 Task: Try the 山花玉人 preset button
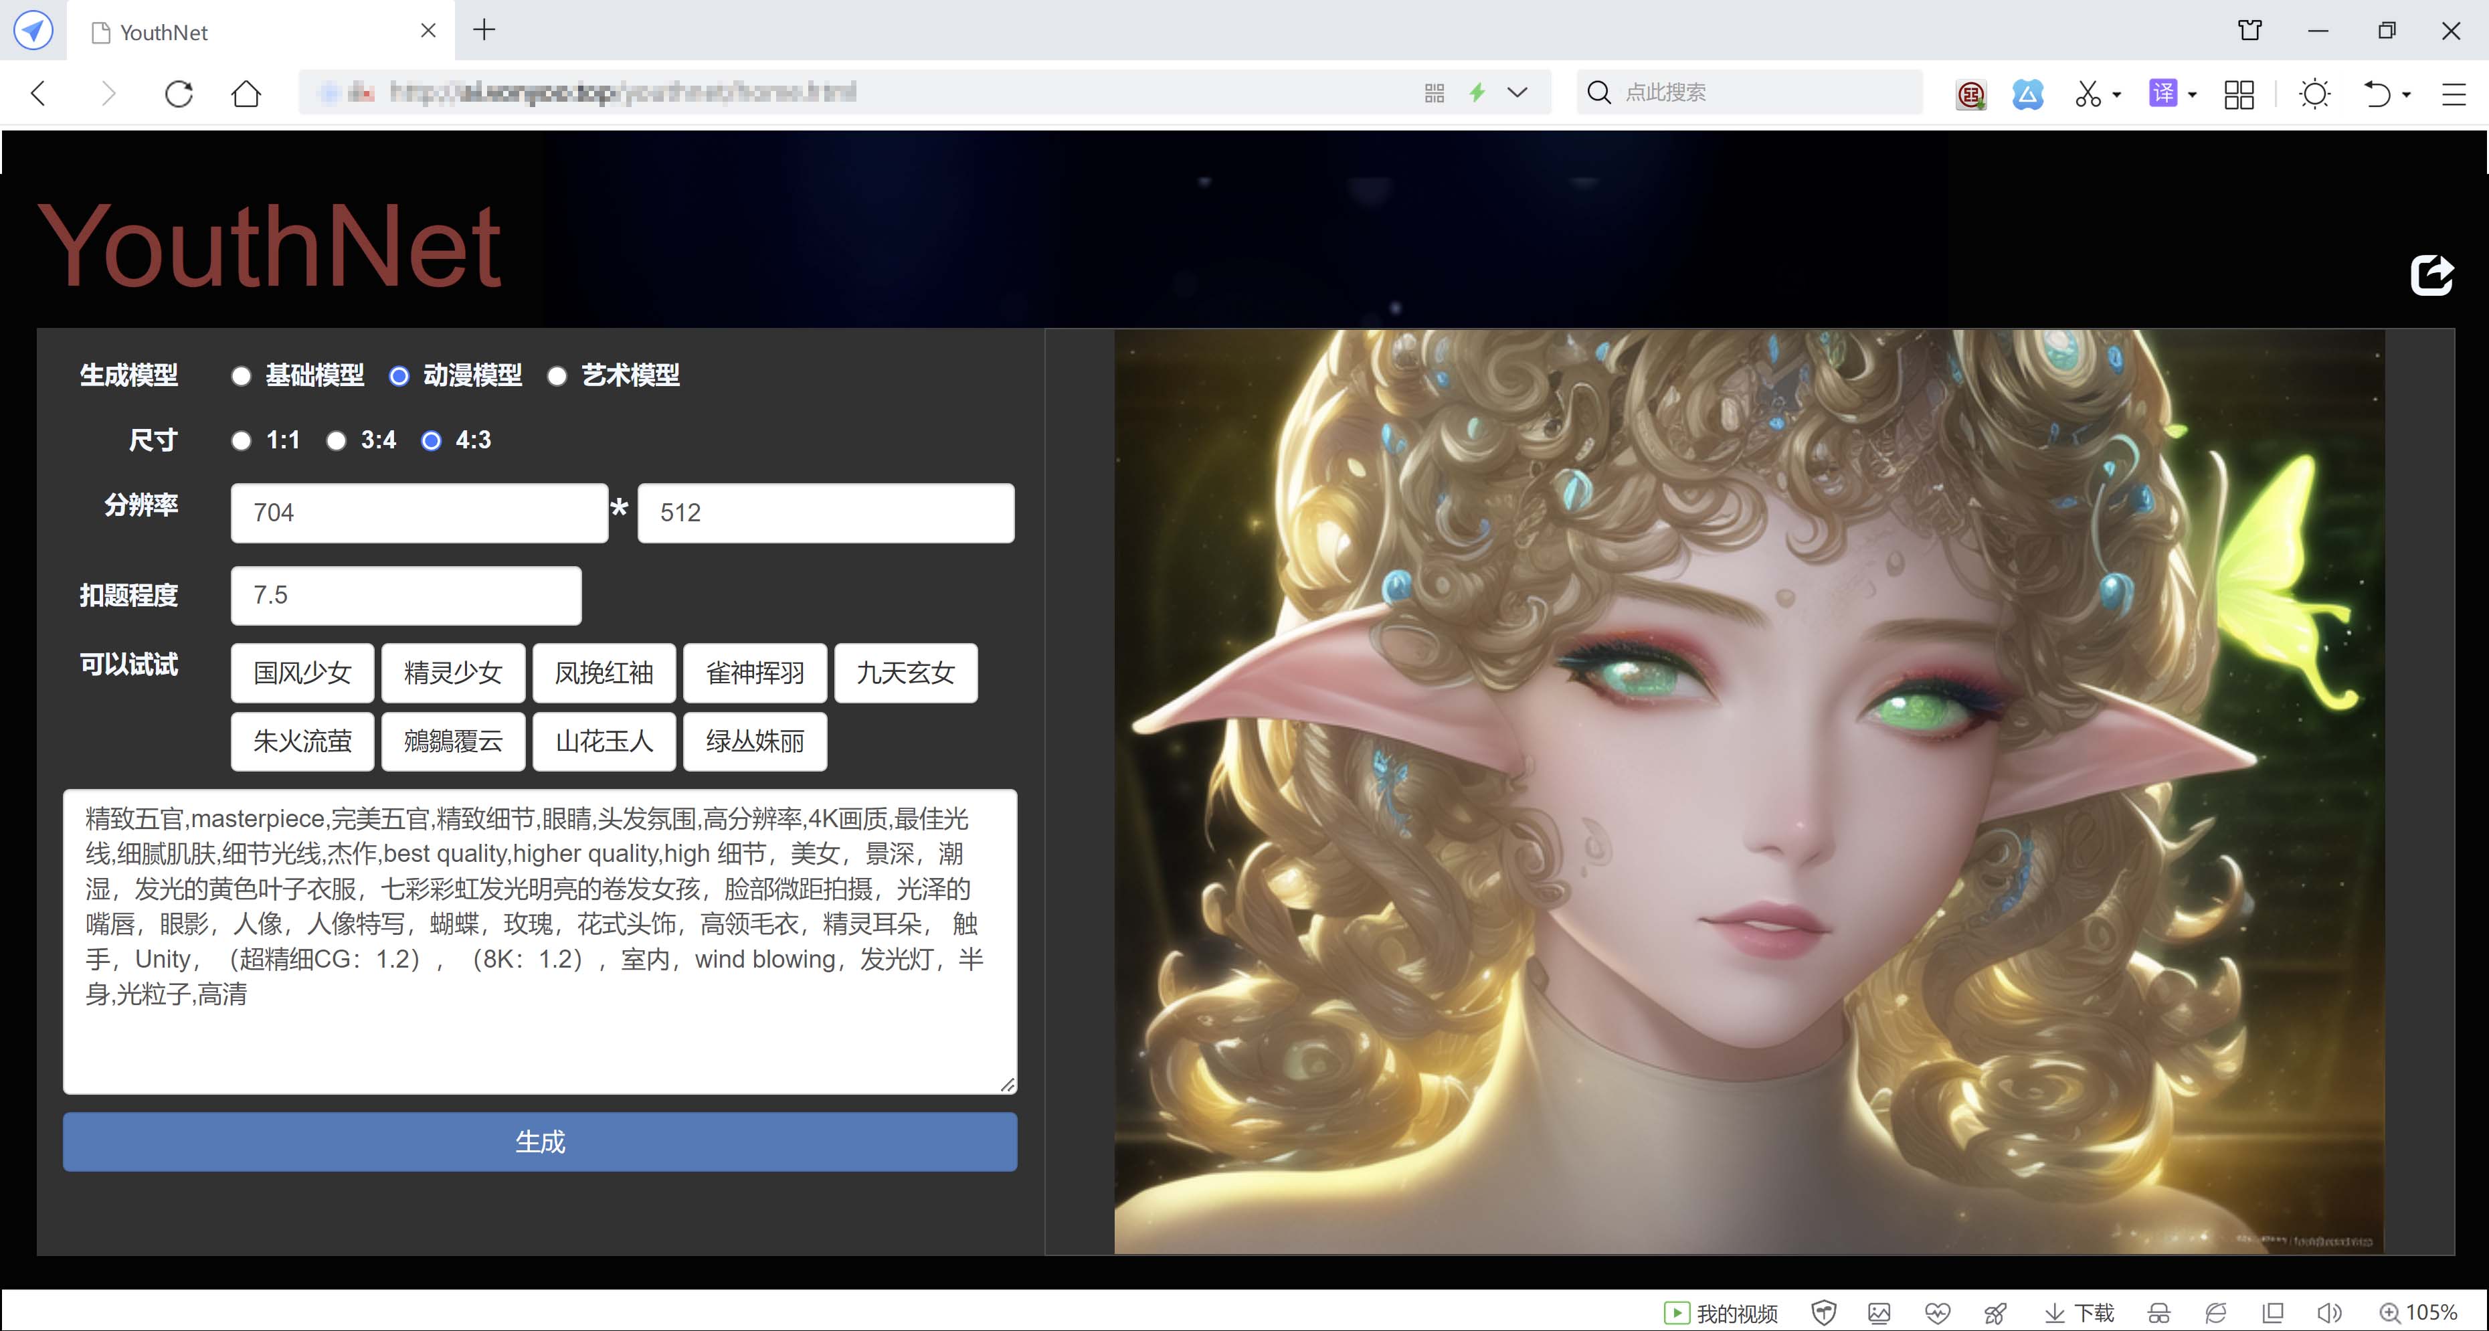coord(604,741)
